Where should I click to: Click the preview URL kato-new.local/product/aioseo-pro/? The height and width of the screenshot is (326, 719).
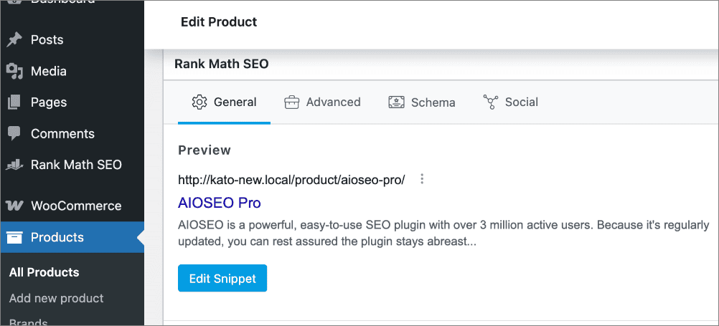click(291, 180)
